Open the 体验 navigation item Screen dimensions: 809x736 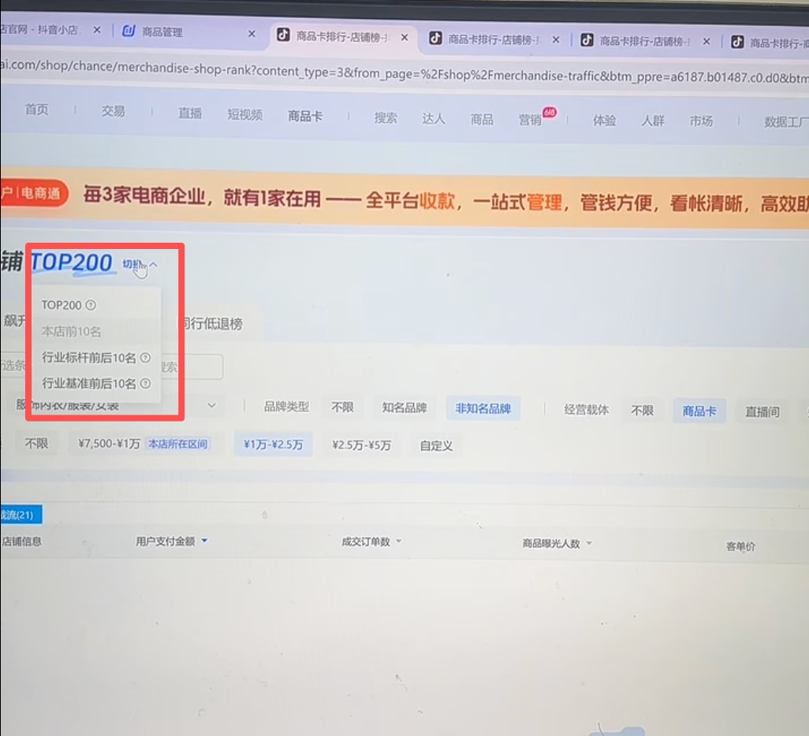pyautogui.click(x=604, y=121)
